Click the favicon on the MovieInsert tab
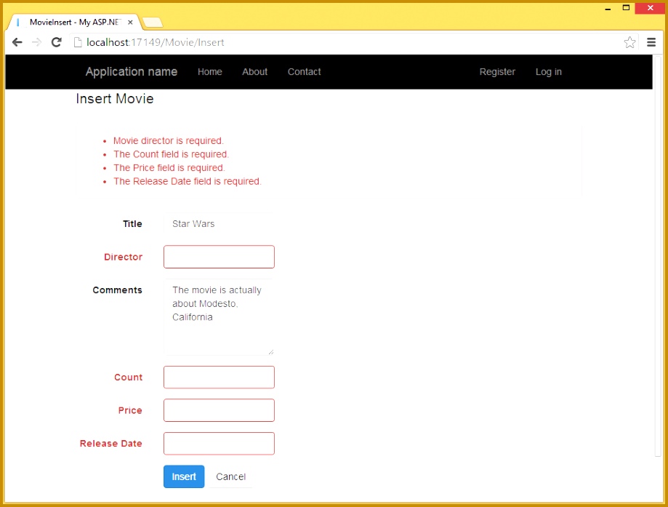 [17, 22]
